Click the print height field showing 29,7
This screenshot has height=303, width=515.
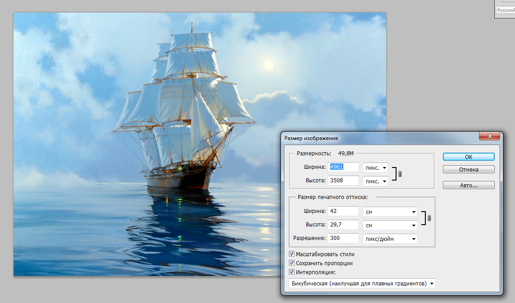point(343,225)
